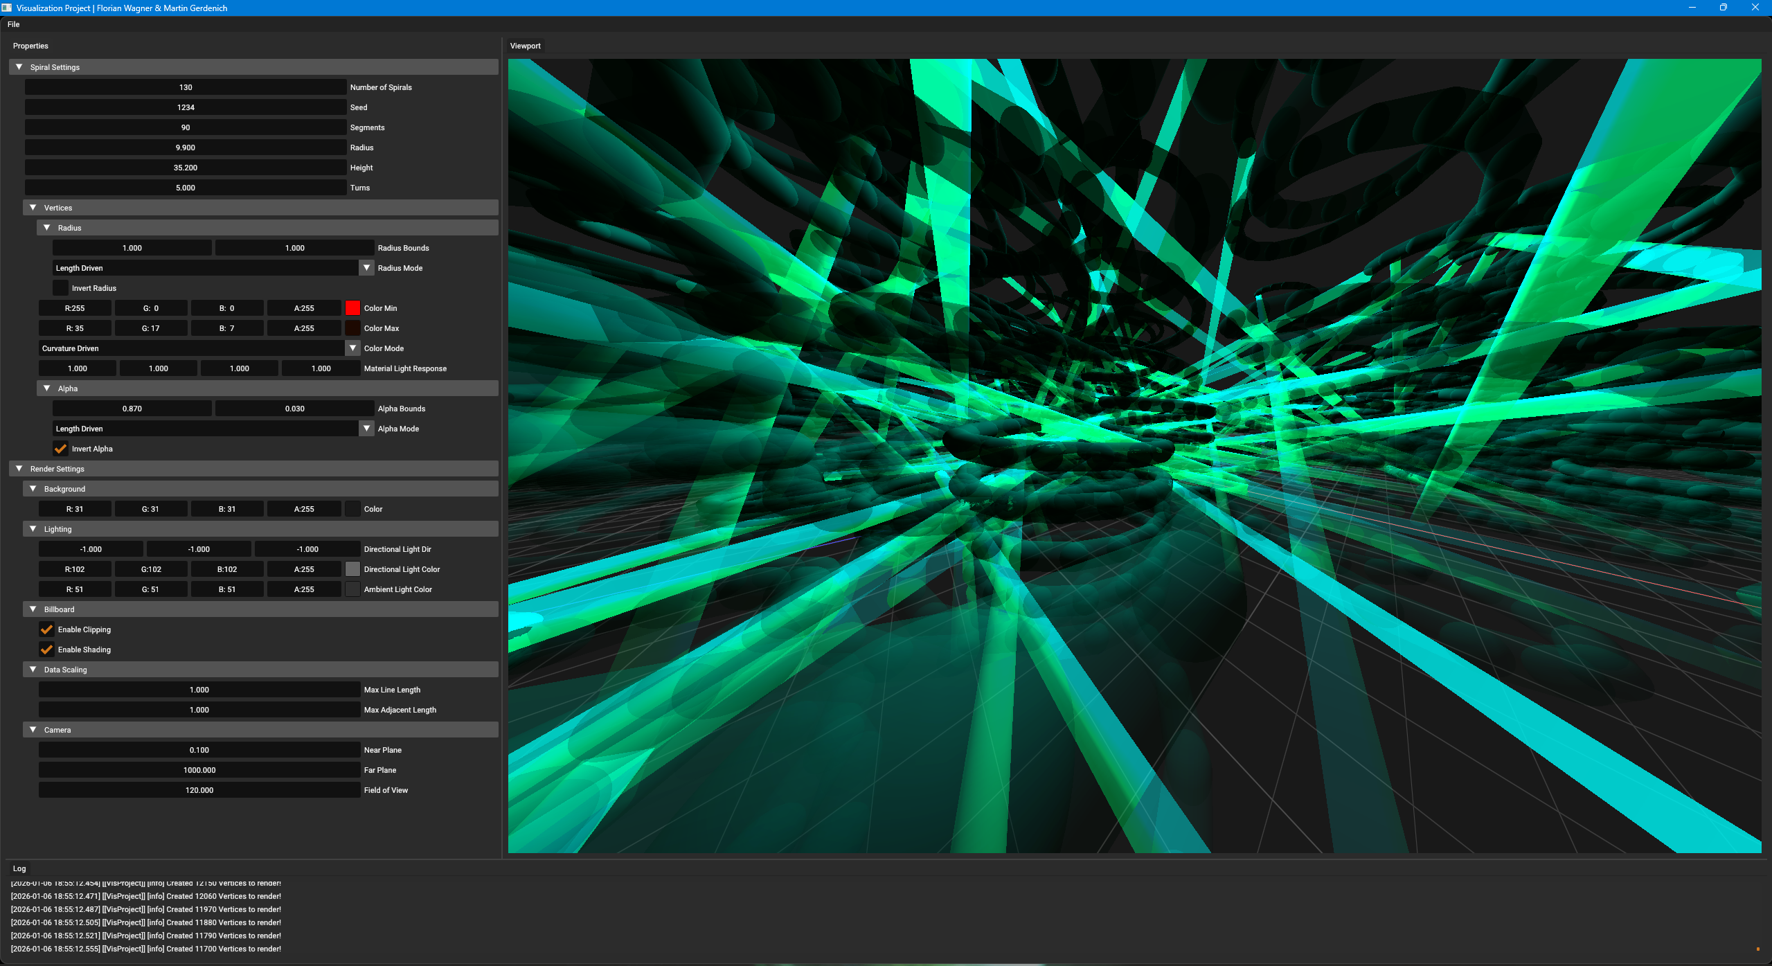Viewport: 1772px width, 966px height.
Task: Open the Alpha Mode dropdown arrow
Action: [x=367, y=429]
